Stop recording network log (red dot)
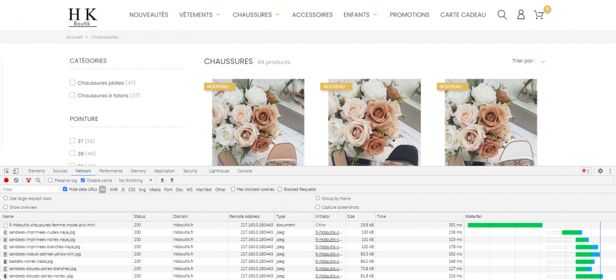 click(6, 181)
